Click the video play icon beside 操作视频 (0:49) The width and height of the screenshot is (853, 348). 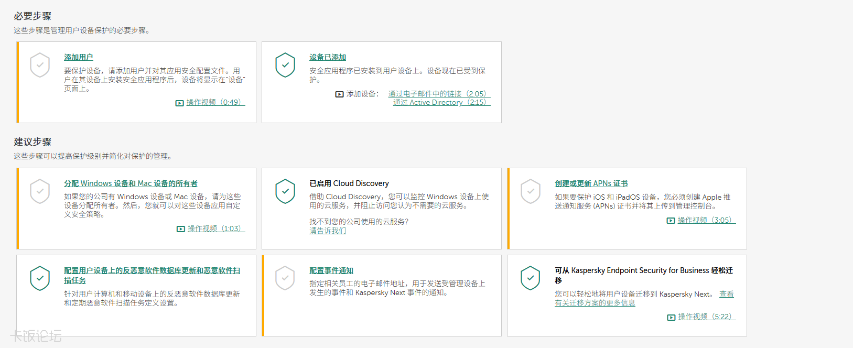[x=179, y=103]
